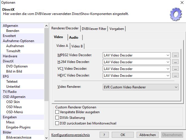Open VC1 Video Decoder properties button
This screenshot has height=140, width=186.
point(175,69)
